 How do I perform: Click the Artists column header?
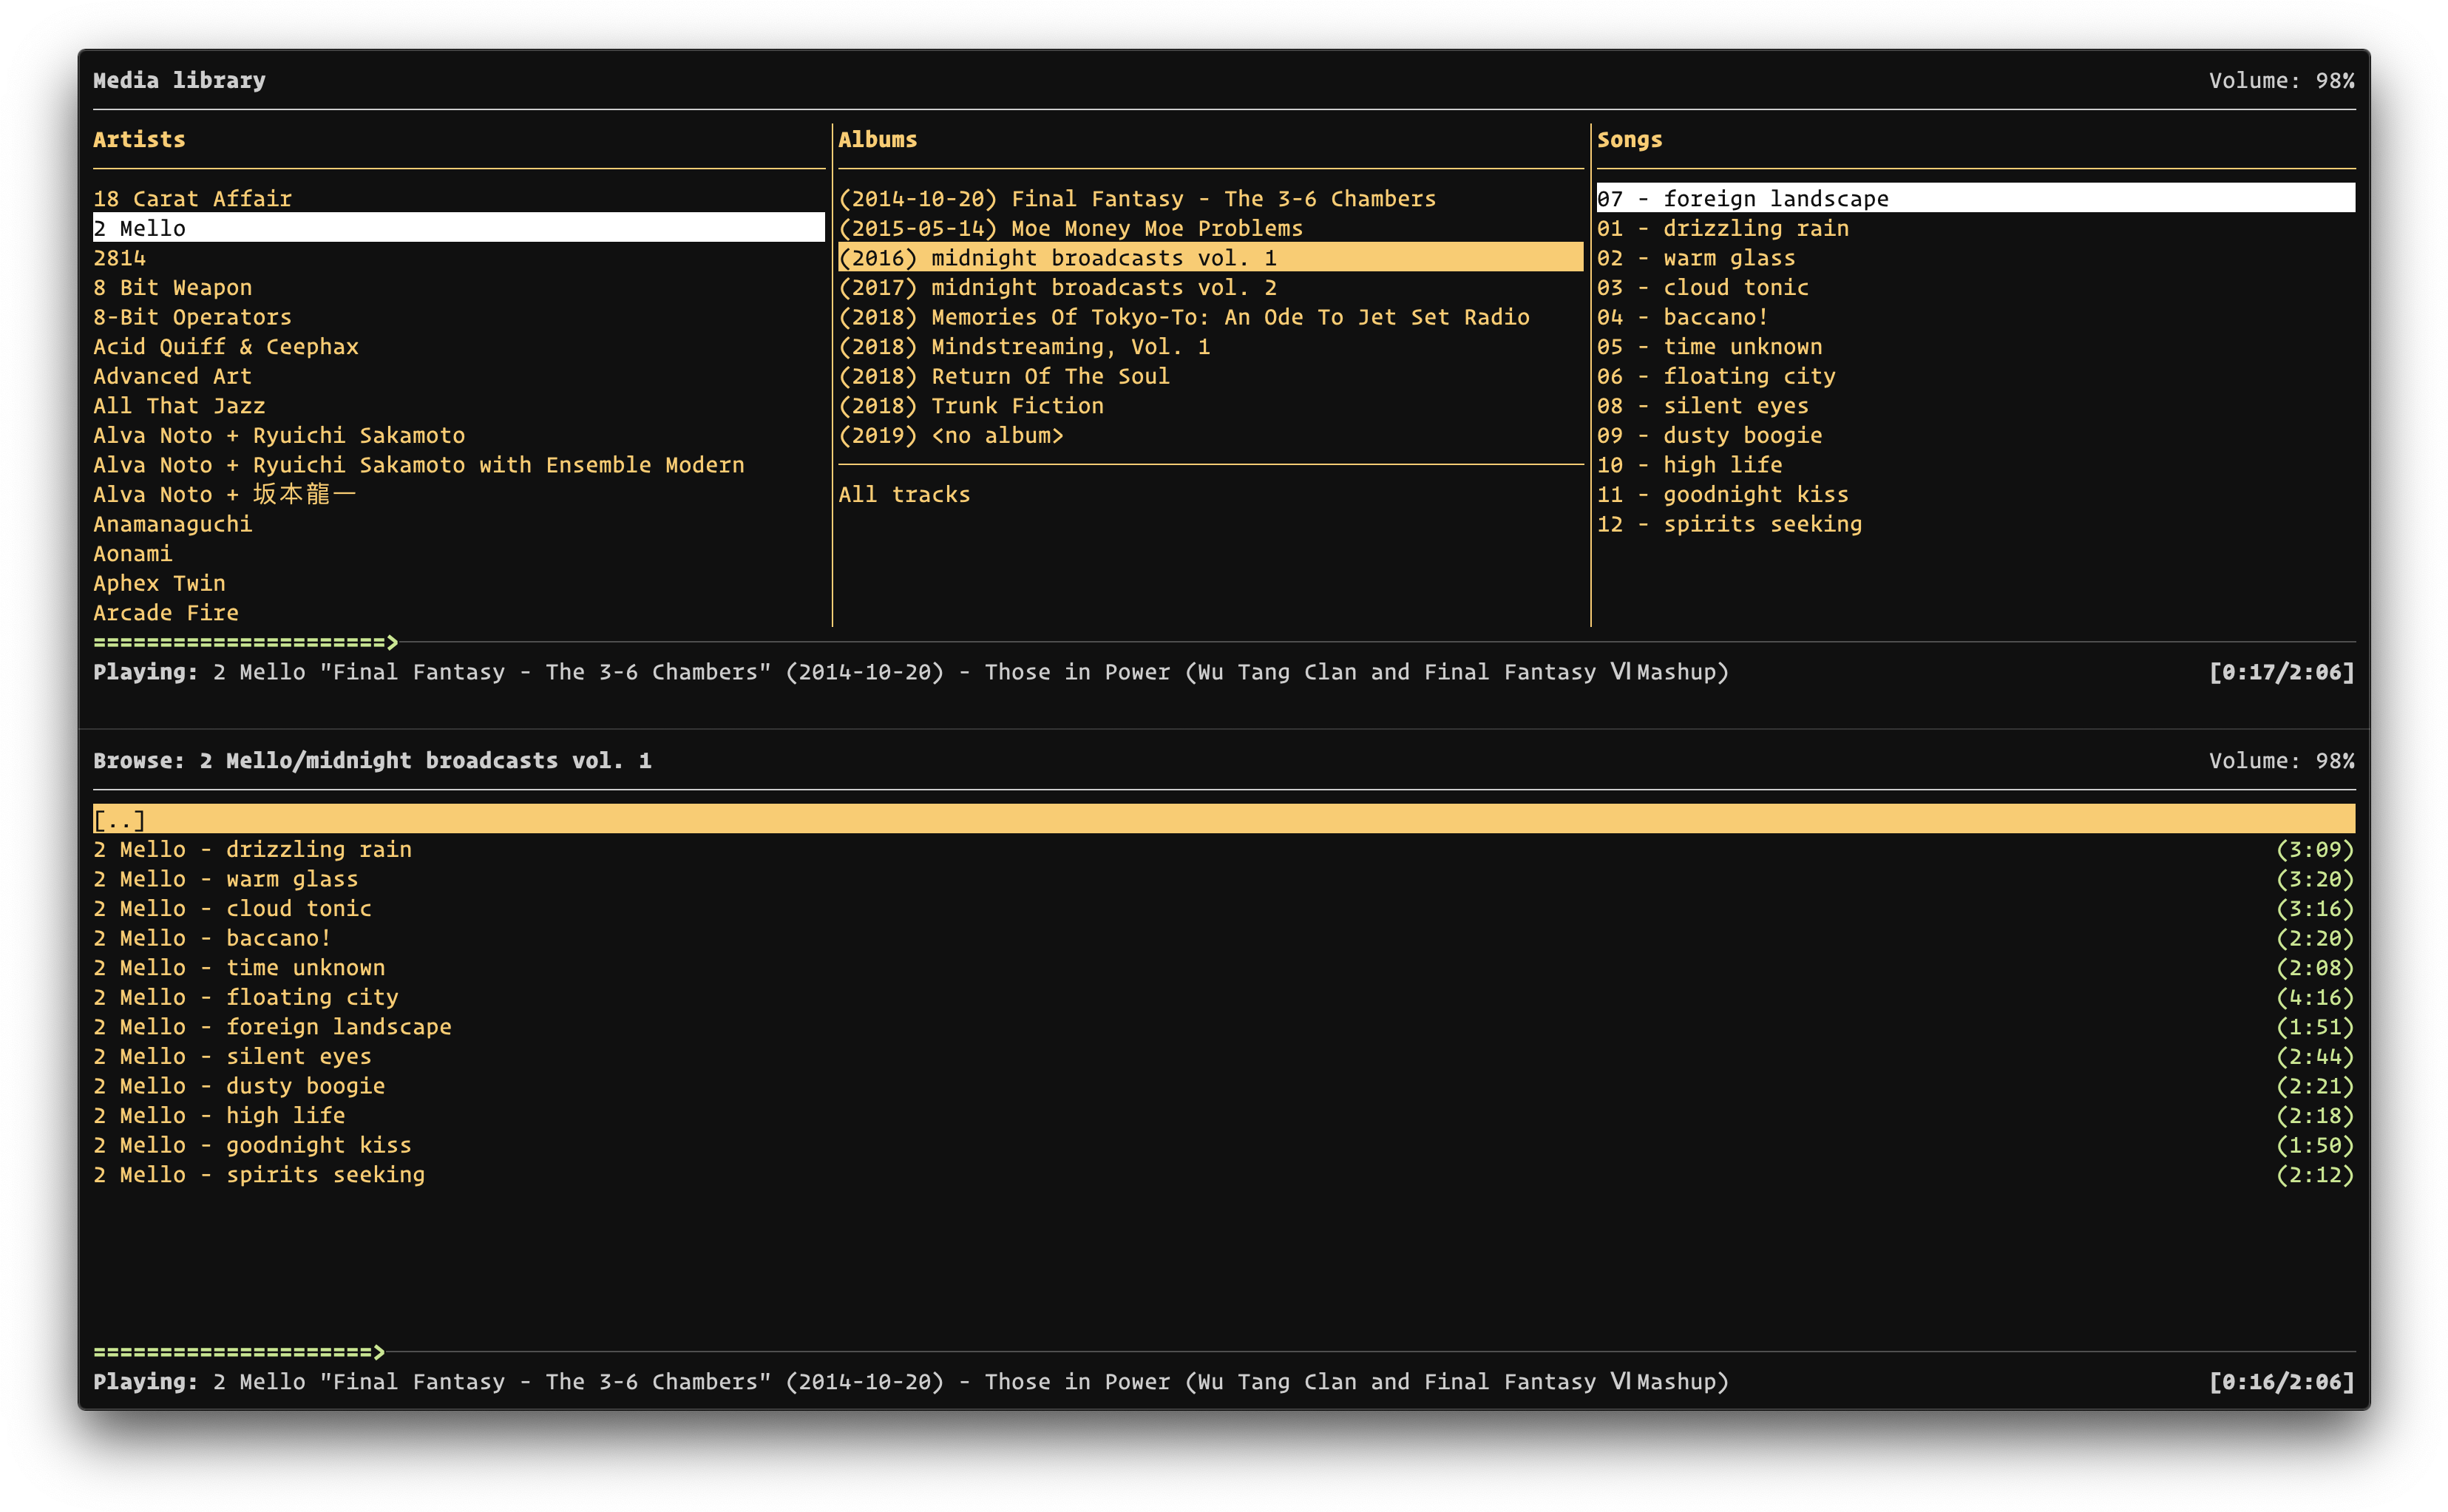point(139,139)
